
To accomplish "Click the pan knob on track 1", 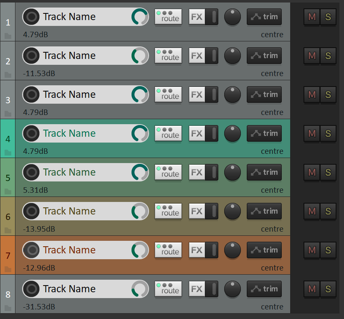I will [x=233, y=17].
